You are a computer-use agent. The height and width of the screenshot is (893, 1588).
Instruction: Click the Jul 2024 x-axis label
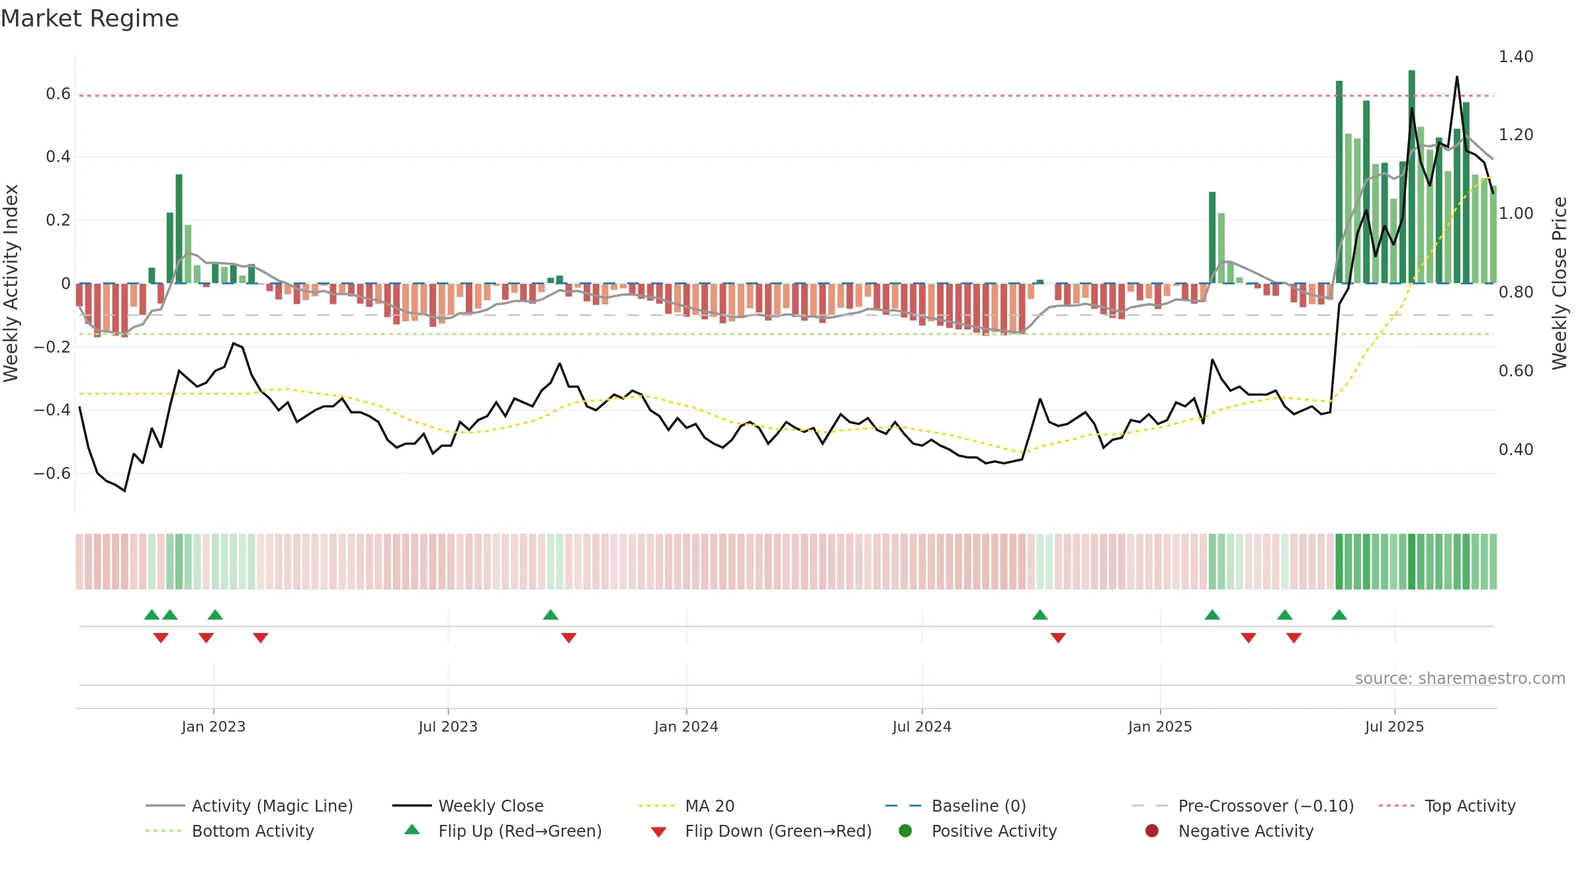point(922,727)
